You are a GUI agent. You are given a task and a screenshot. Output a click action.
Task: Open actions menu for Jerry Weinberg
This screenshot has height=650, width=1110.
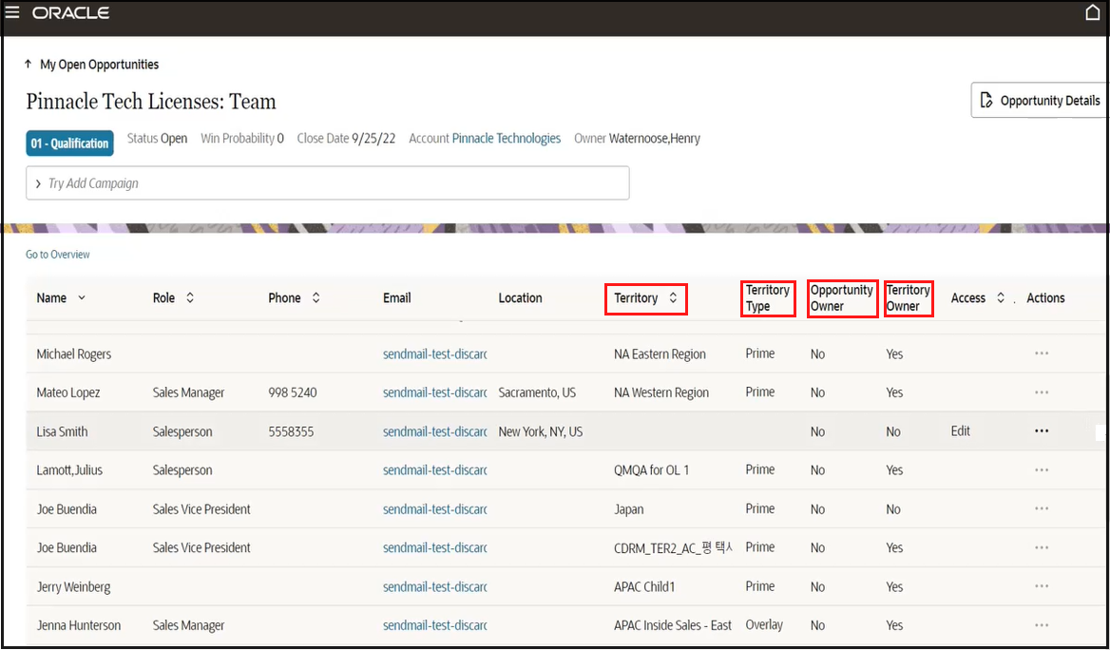click(x=1042, y=586)
